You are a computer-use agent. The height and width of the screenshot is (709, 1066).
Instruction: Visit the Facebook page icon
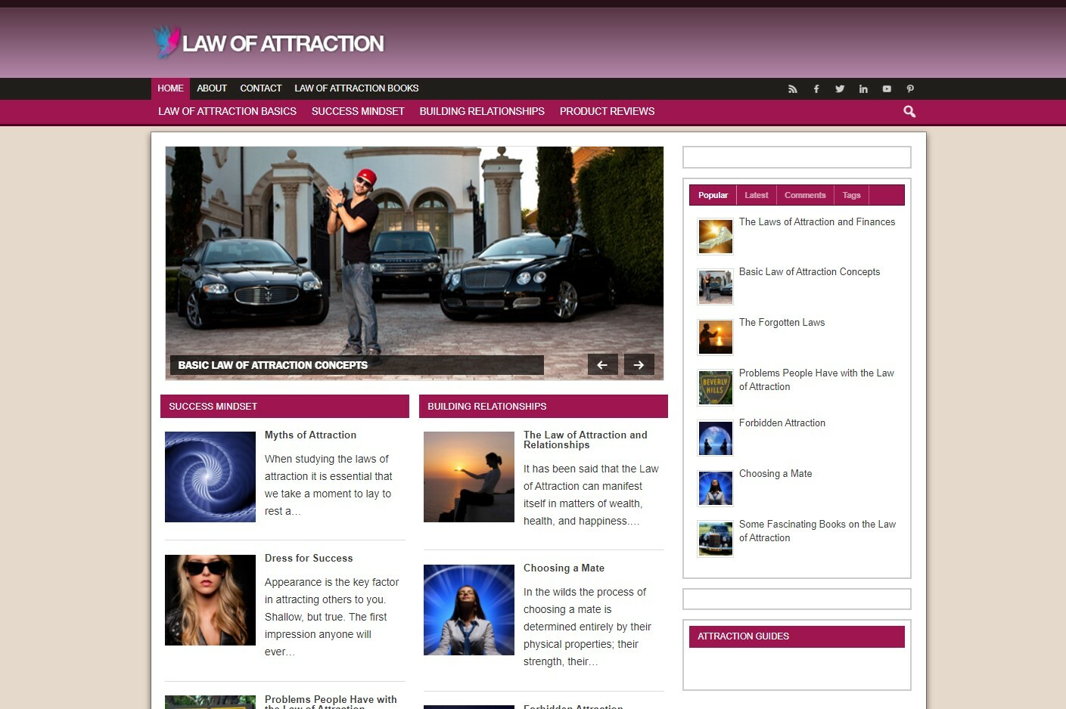tap(816, 89)
